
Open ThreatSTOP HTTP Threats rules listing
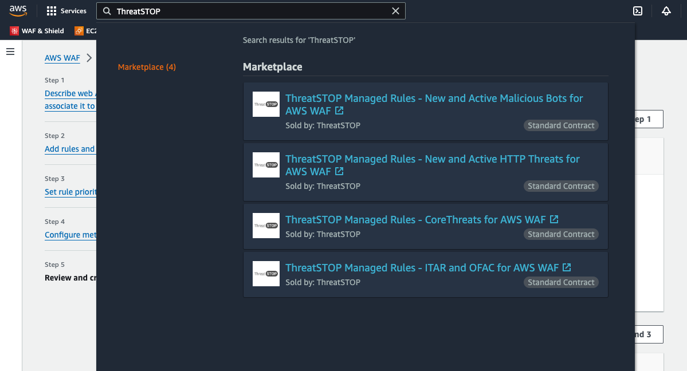(432, 159)
